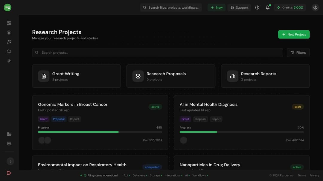Click the New Project button
This screenshot has width=323, height=181.
pyautogui.click(x=294, y=35)
